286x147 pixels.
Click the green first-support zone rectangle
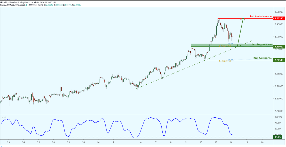[x=232, y=45]
